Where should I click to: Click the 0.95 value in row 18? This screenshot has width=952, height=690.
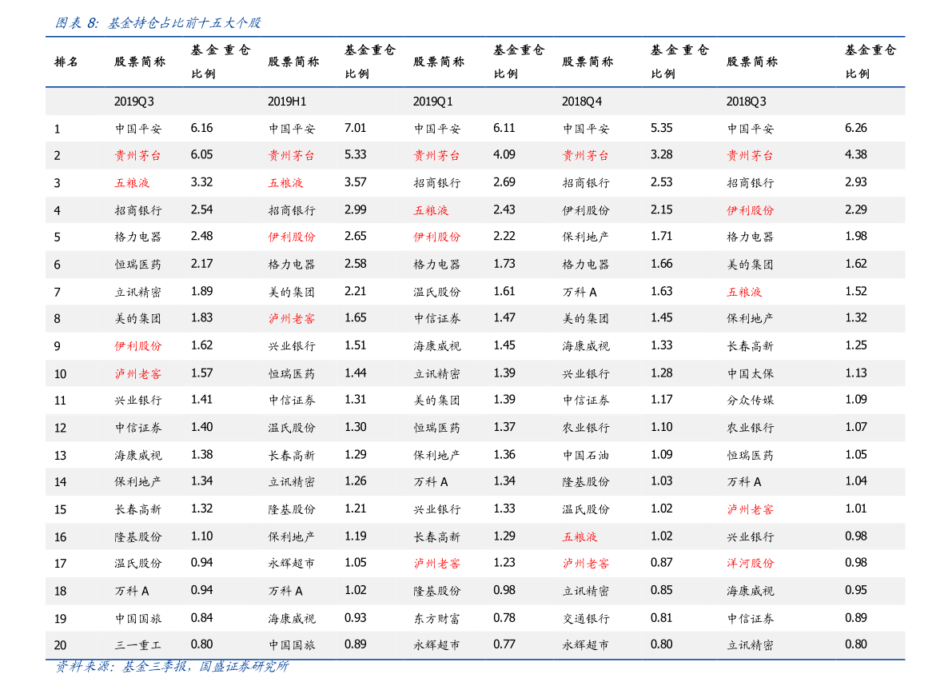(x=855, y=590)
